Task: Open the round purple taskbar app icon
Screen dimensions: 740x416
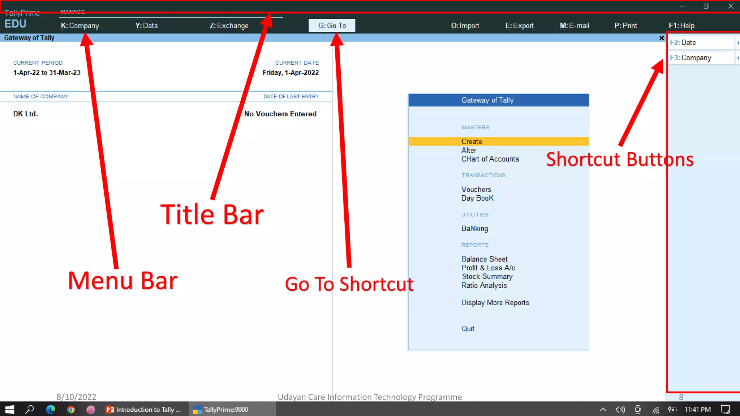Action: (91, 409)
